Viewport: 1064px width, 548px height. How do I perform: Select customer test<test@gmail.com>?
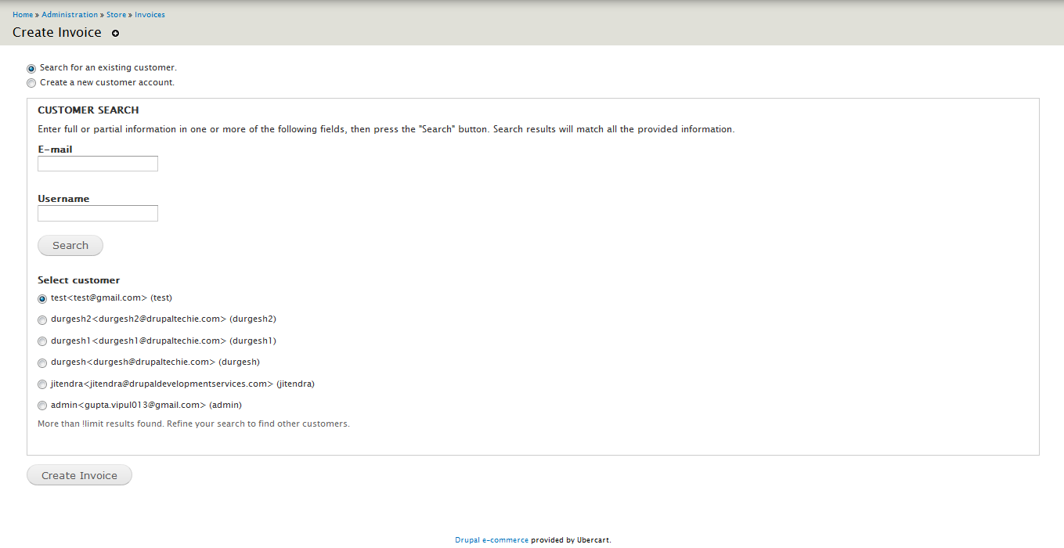41,298
